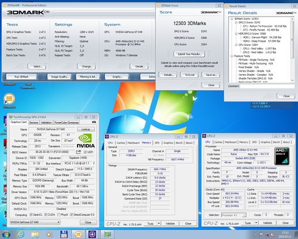298x239 pixels.
Task: Launch Internet Explorer from the taskbar
Action: pyautogui.click(x=21, y=234)
